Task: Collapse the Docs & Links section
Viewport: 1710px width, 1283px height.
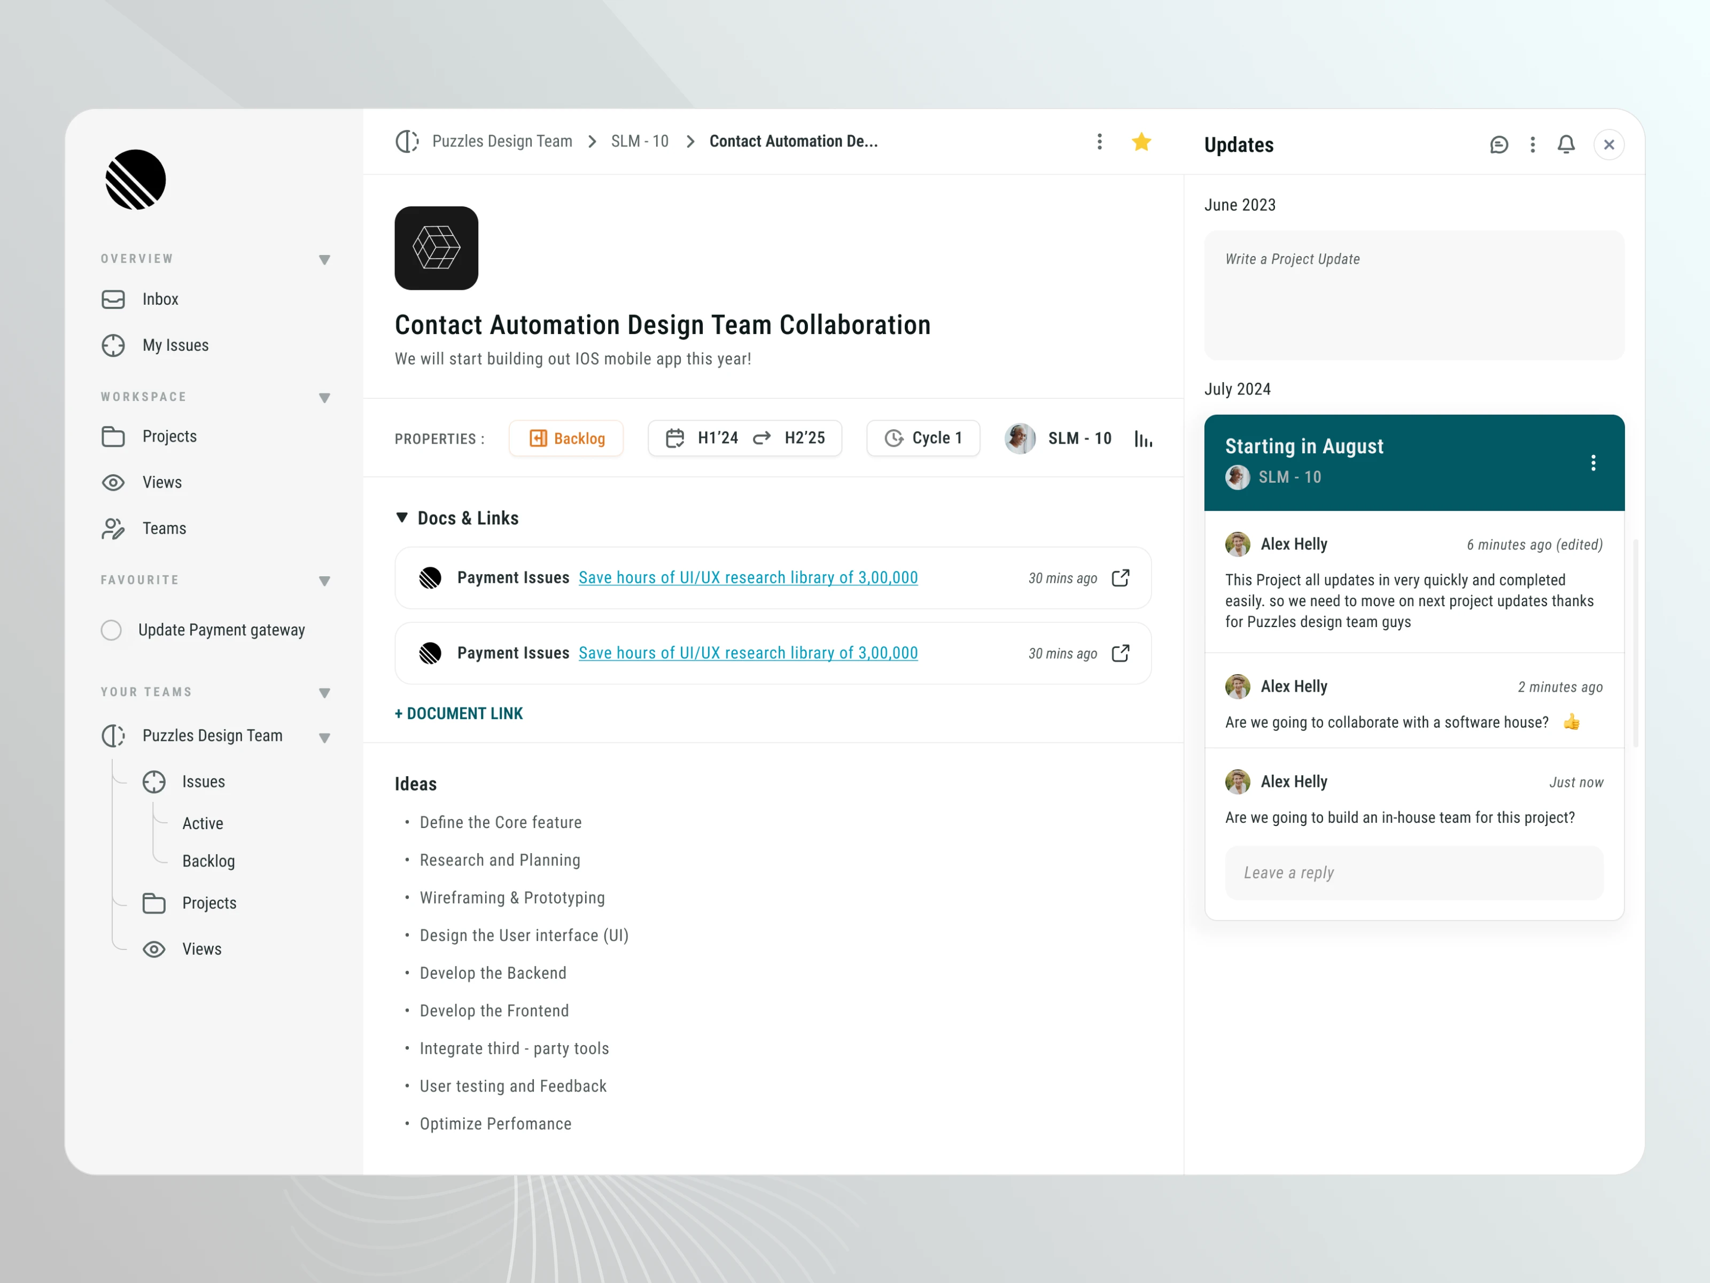Action: point(402,517)
